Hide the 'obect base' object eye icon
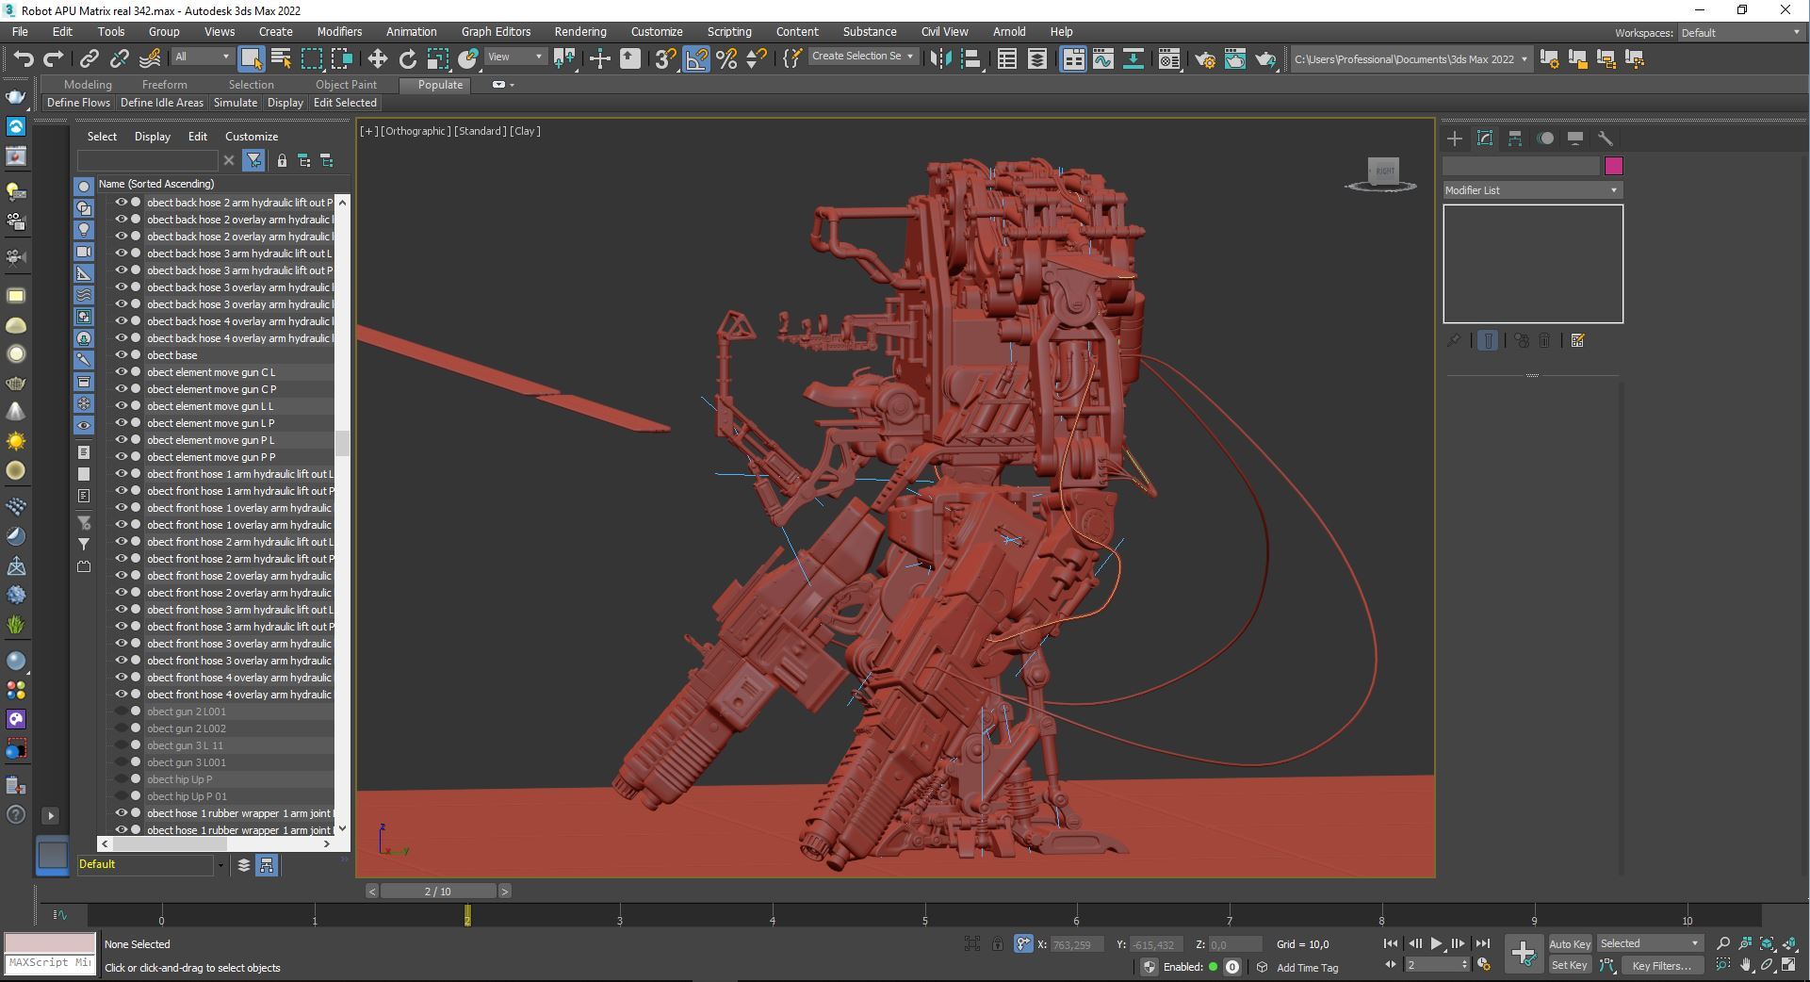1810x982 pixels. click(x=121, y=355)
